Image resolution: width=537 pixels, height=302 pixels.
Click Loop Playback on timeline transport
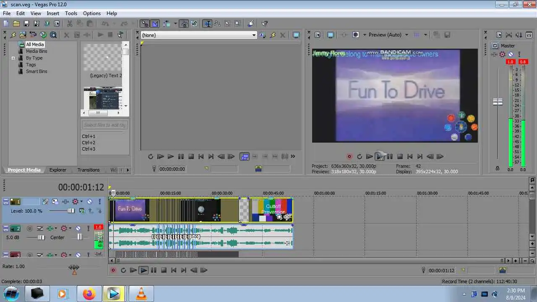click(123, 271)
